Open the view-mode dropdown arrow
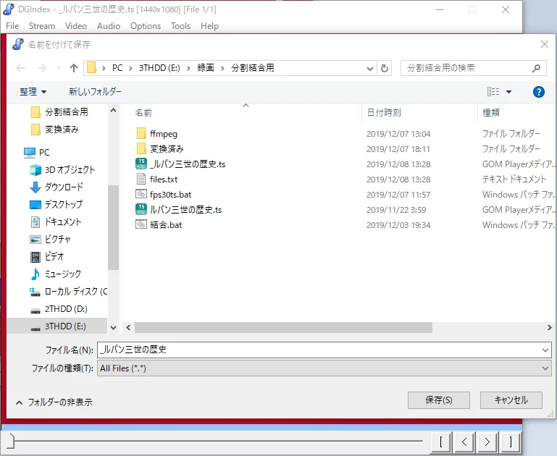 coord(508,92)
